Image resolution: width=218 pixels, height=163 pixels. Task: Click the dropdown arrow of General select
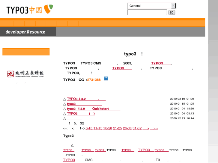coord(173,6)
